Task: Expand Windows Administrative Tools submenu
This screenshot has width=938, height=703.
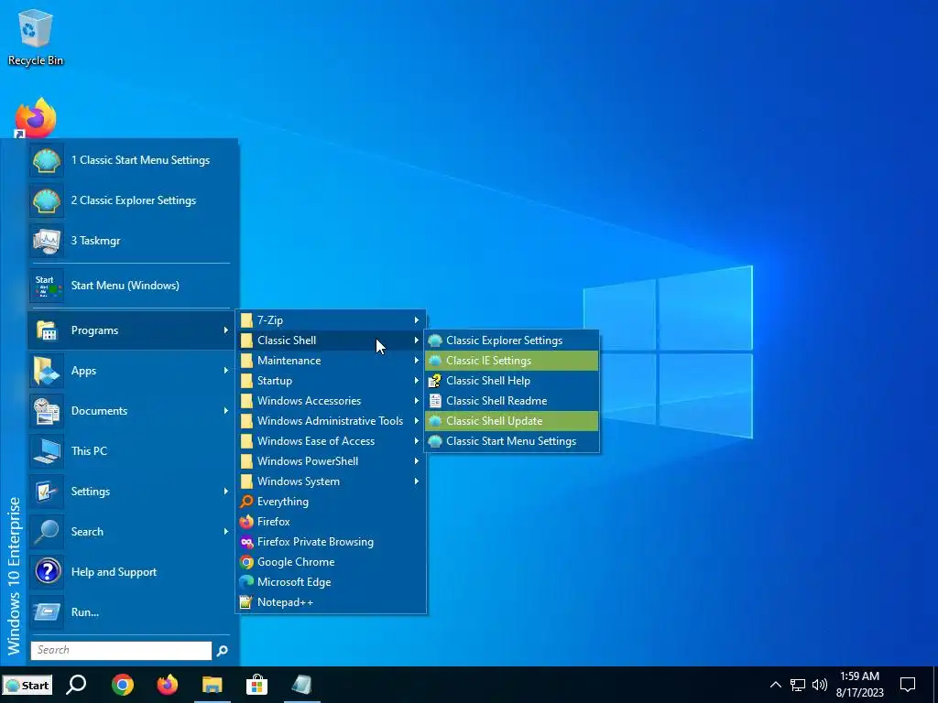Action: [x=332, y=421]
